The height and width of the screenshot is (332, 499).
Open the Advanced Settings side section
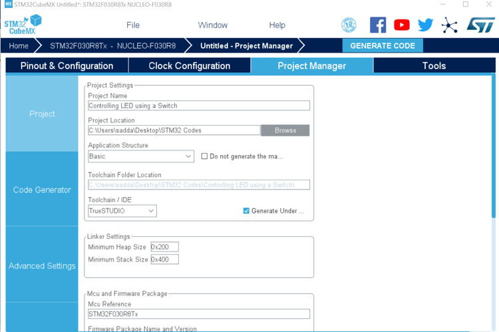pyautogui.click(x=42, y=265)
